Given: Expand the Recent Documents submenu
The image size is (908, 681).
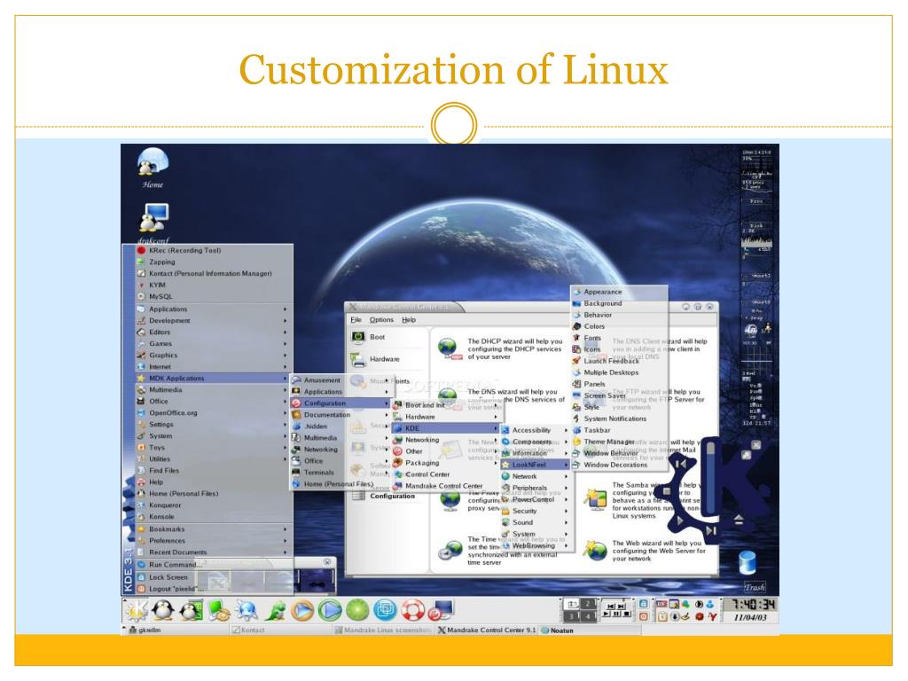Looking at the screenshot, I should [211, 552].
